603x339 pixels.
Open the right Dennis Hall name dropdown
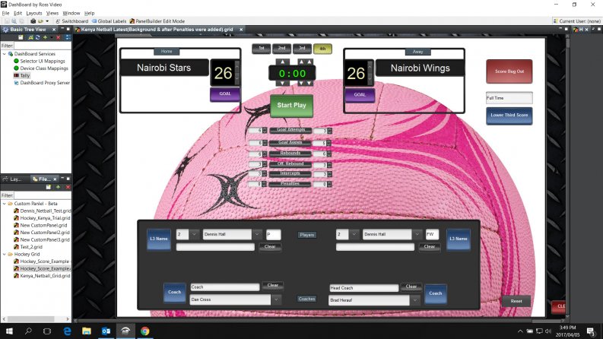[x=417, y=234]
